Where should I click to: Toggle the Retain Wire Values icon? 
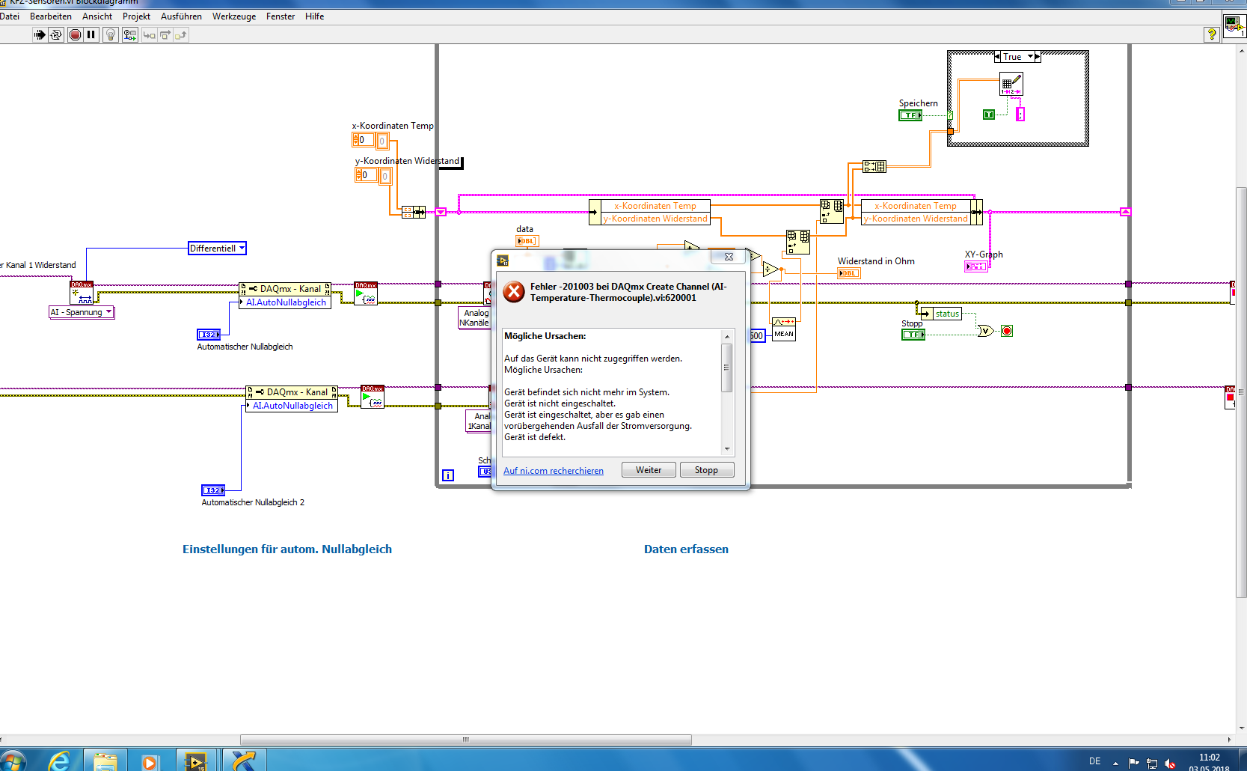[130, 34]
